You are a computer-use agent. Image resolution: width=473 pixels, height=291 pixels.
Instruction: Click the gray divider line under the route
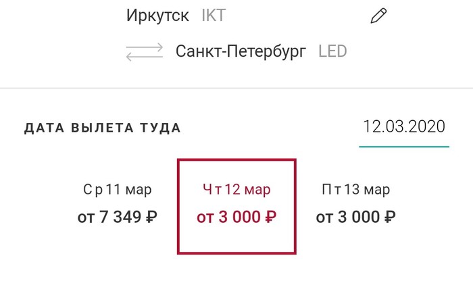point(236,88)
